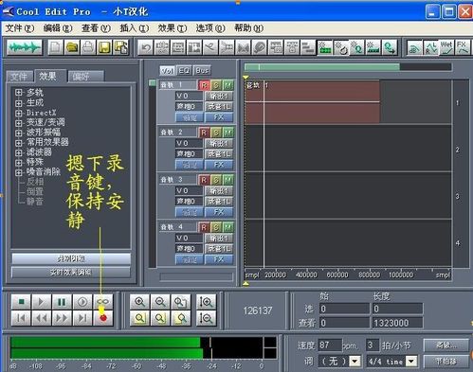The width and height of the screenshot is (473, 372).
Task: Start recording with the red Record button
Action: point(103,318)
